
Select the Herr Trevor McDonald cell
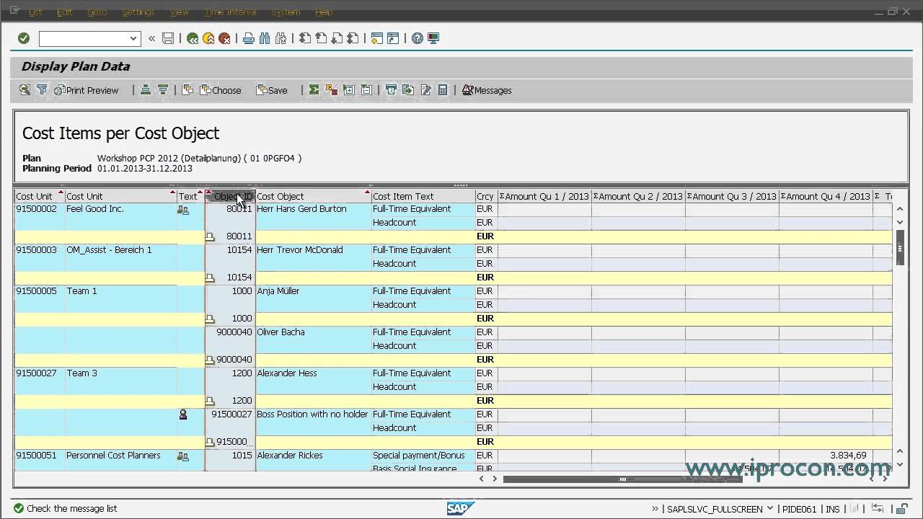[x=313, y=250]
